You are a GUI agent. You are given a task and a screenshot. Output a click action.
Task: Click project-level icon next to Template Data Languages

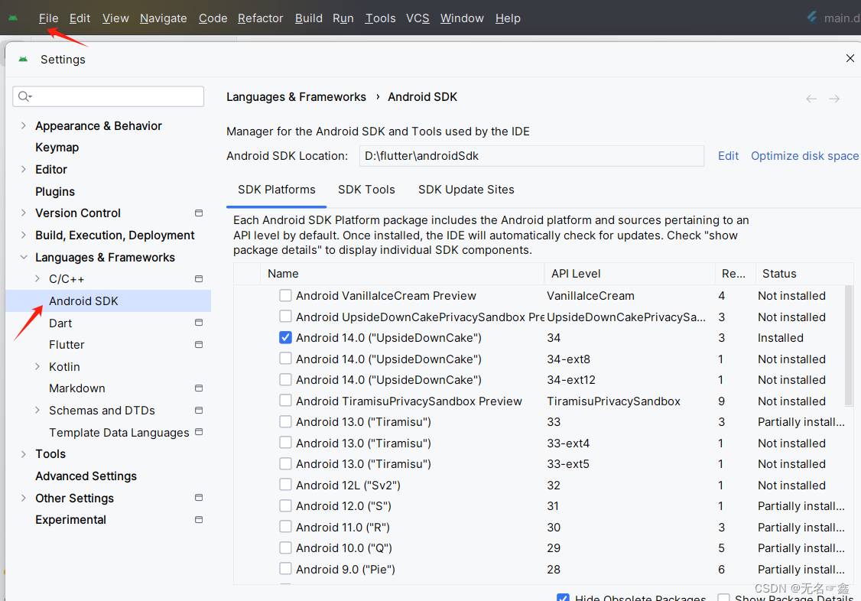point(199,432)
